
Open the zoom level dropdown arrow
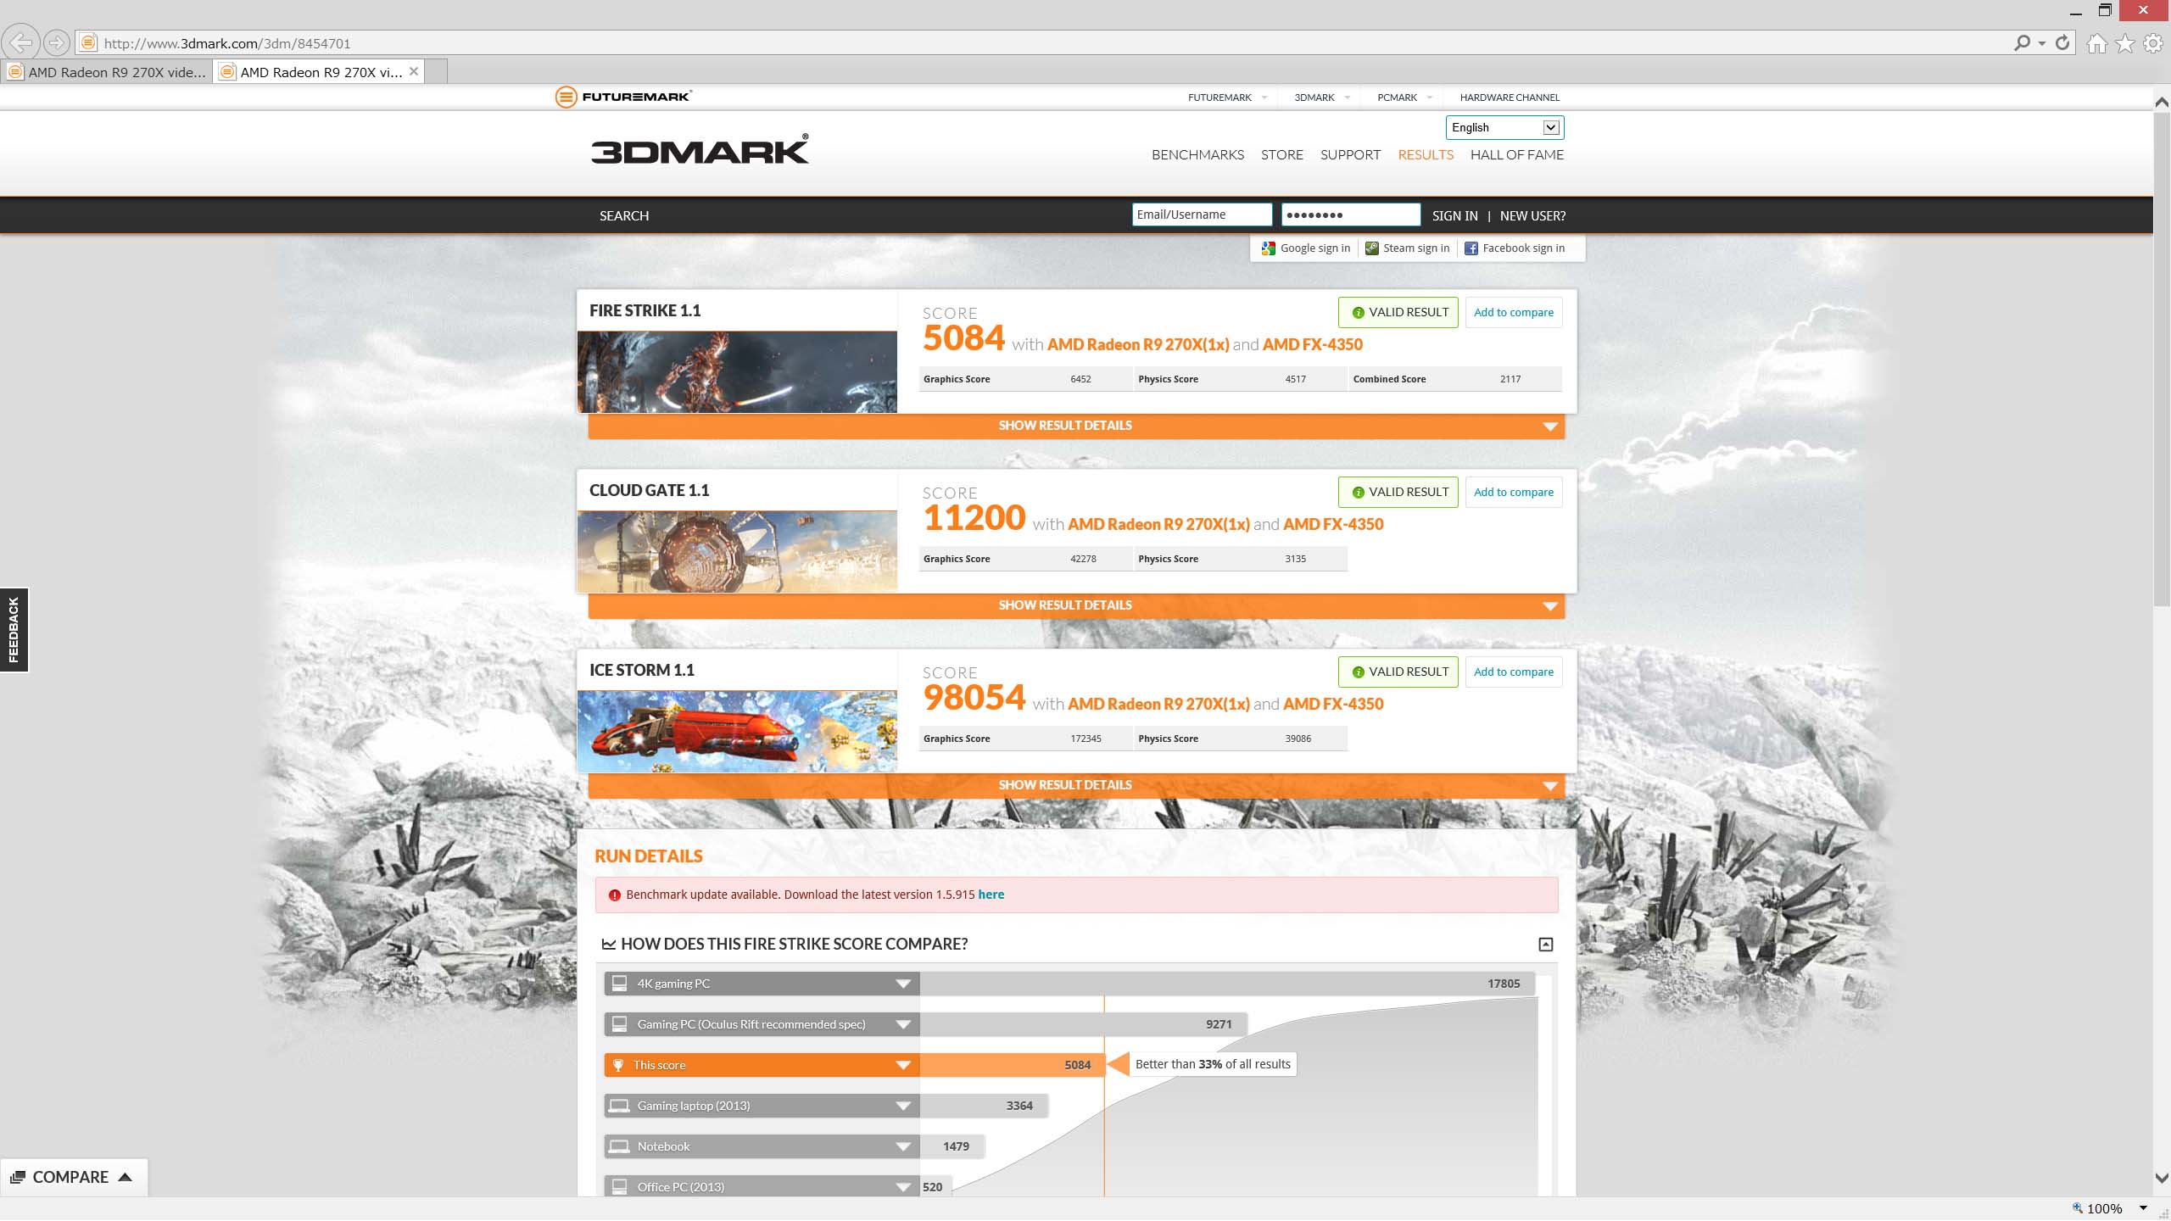(2143, 1208)
